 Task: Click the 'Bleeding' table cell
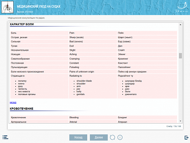93,117
